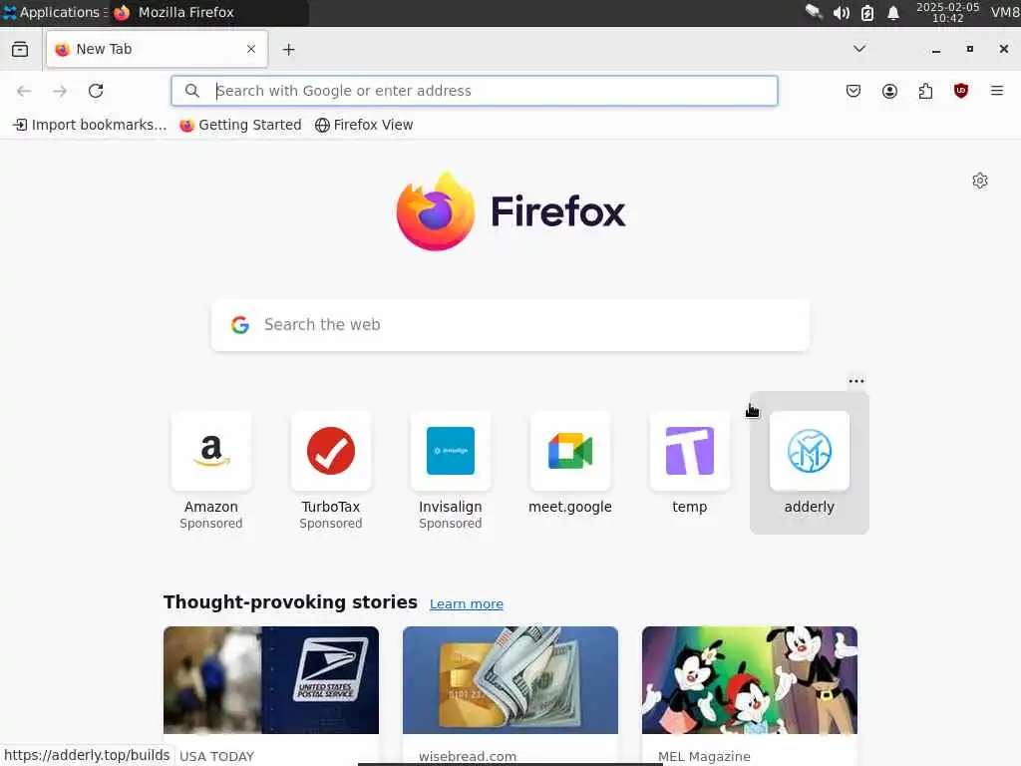Open the personalize new tab gear
1021x766 pixels.
point(980,181)
